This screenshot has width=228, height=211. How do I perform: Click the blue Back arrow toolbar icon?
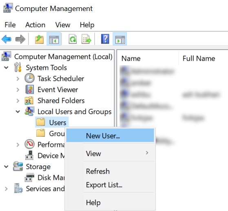[7, 39]
